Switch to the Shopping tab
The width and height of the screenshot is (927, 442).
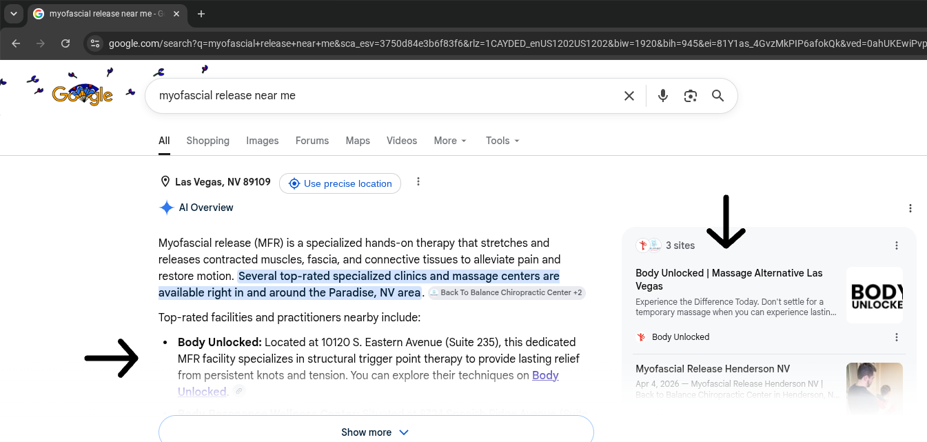pos(207,141)
